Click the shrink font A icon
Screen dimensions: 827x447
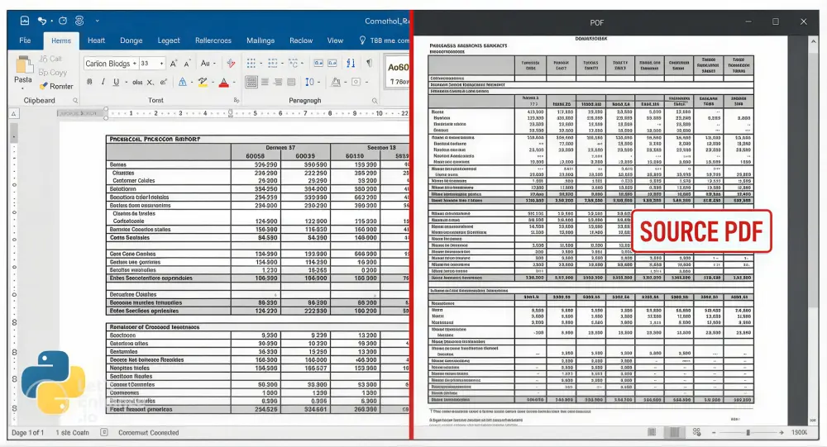[x=187, y=64]
